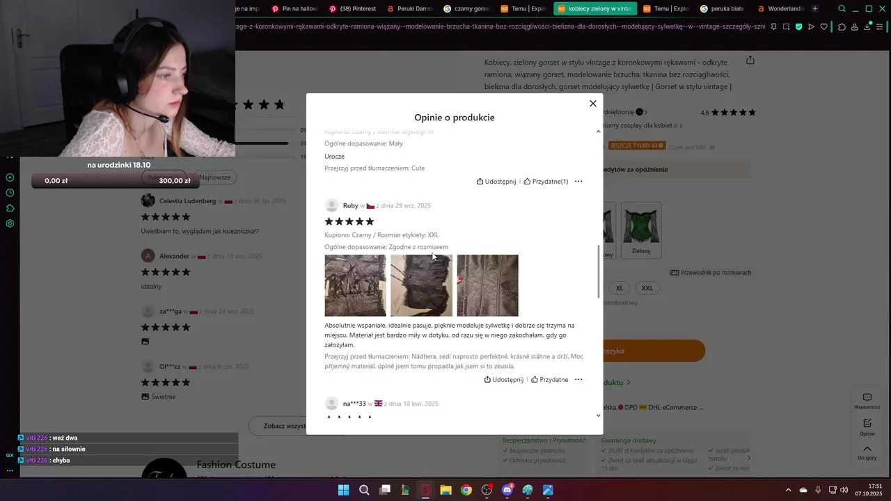Click Ruby's reviewer avatar
The image size is (891, 501).
click(331, 205)
